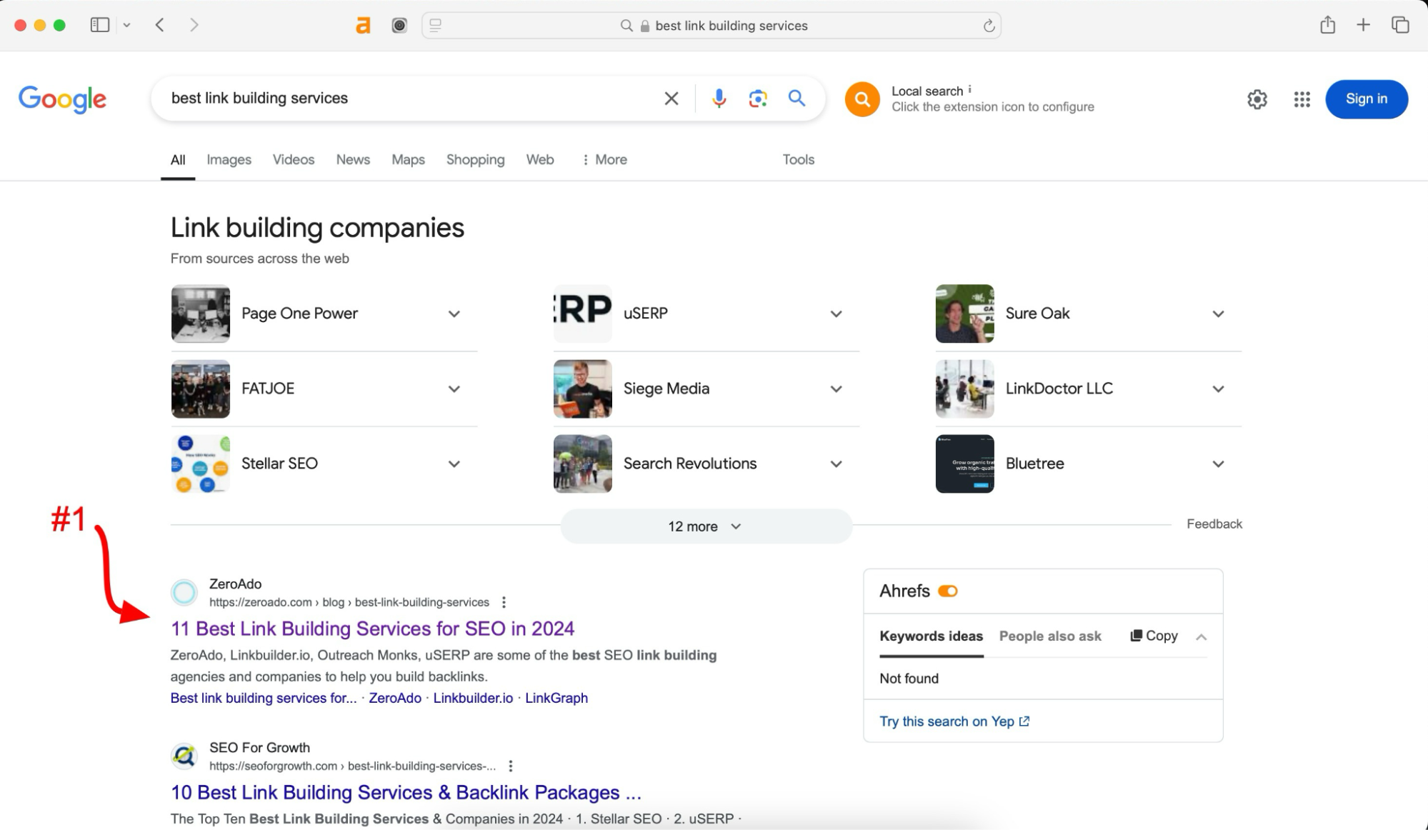The height and width of the screenshot is (830, 1428).
Task: Show the tab overview icon
Action: pyautogui.click(x=1400, y=25)
